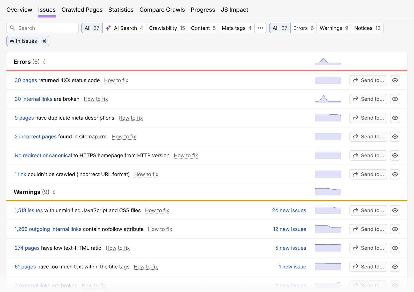Hide the title tags text issue
Viewport: 414px width, 292px height.
(395, 267)
